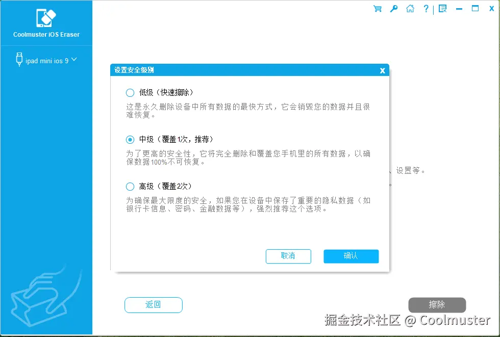Click the 返回 back button

(x=153, y=305)
